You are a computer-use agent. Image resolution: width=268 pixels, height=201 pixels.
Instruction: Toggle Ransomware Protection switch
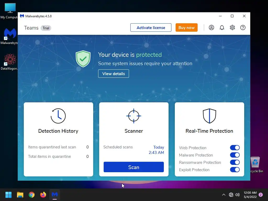click(x=235, y=162)
